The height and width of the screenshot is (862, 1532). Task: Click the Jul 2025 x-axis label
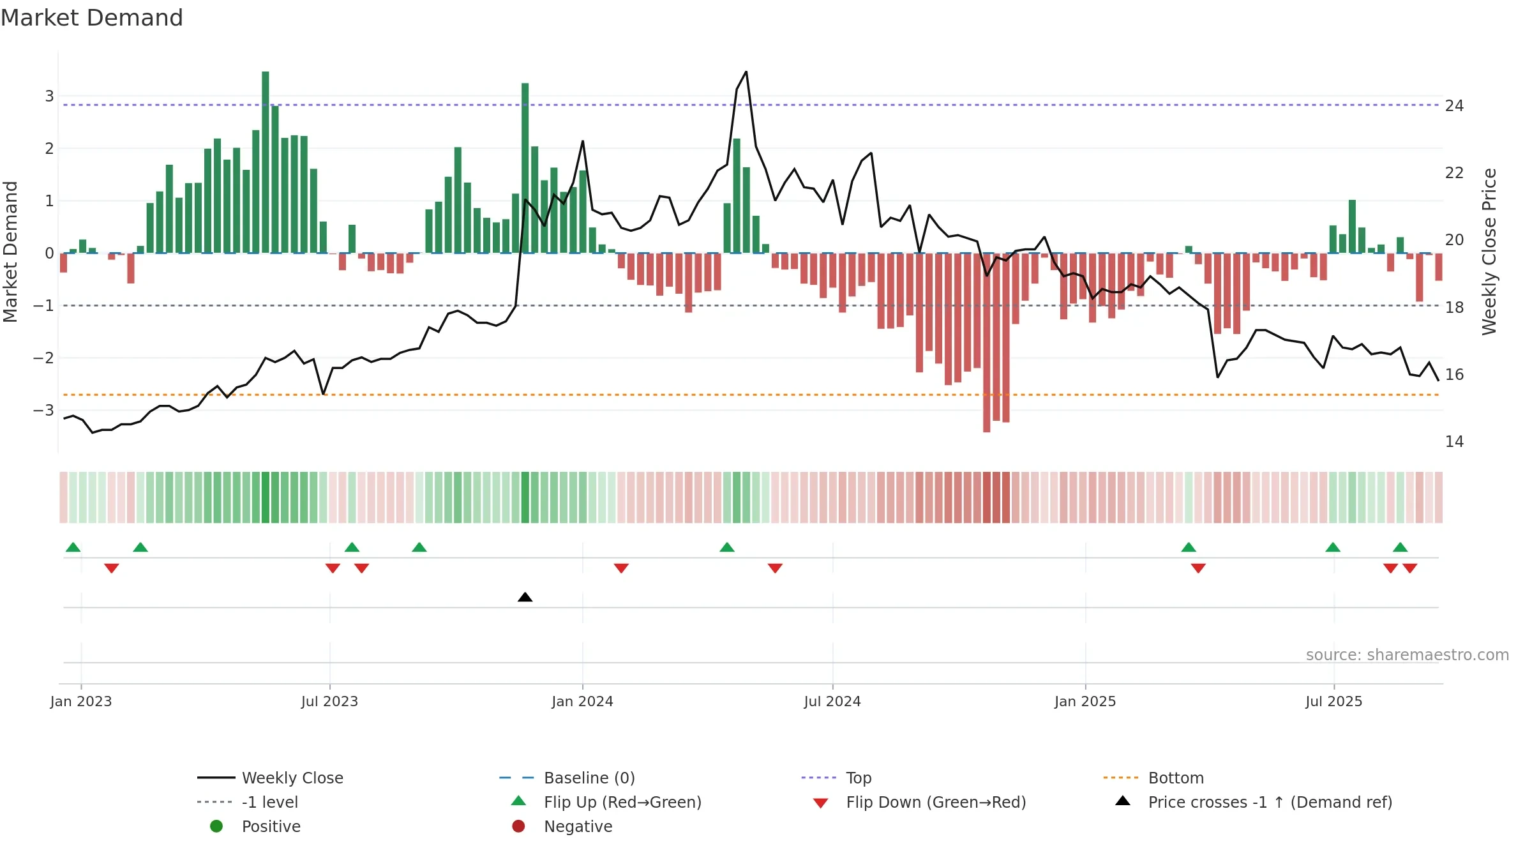(x=1333, y=701)
